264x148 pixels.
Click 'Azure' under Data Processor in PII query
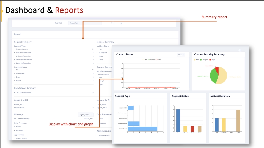tap(18, 126)
